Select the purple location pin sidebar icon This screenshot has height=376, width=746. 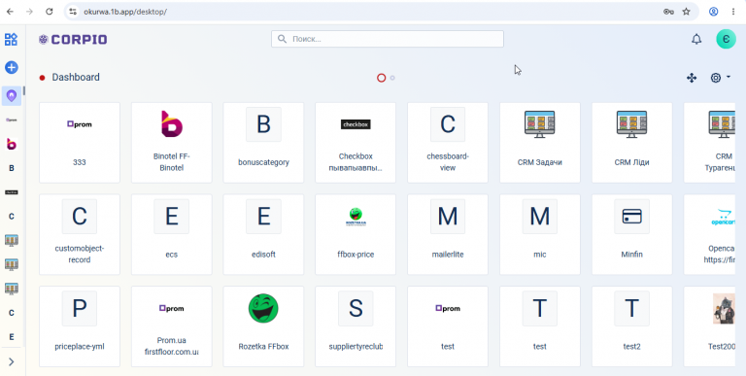point(12,96)
